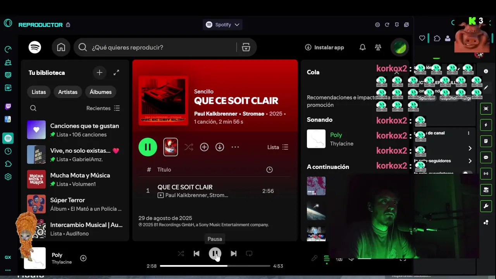496x279 pixels.
Task: Open the Recientes sort dropdown
Action: [103, 108]
